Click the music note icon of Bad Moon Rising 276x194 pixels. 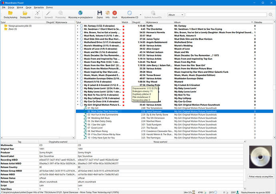pyautogui.click(x=85, y=131)
